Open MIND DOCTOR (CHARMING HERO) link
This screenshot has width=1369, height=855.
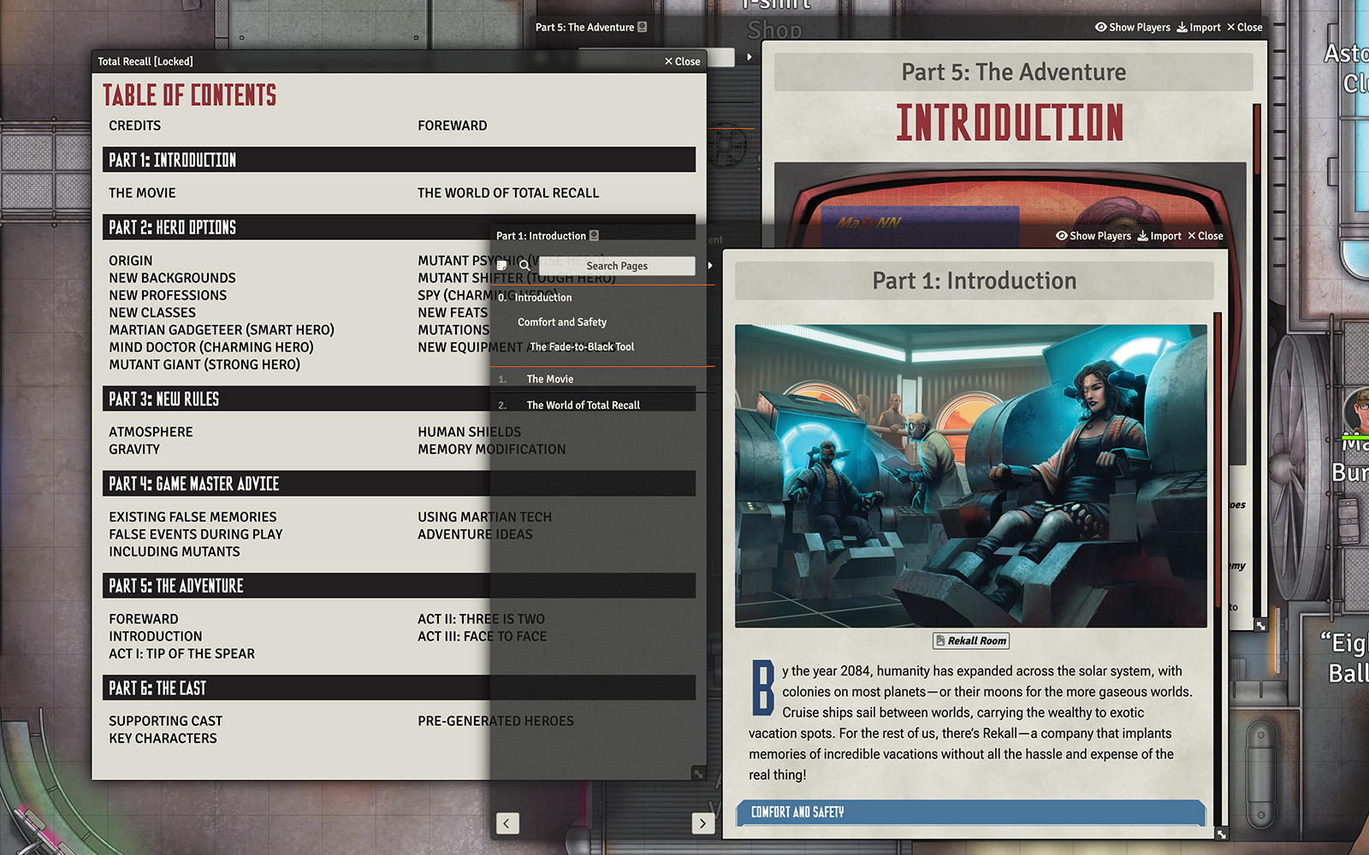coord(211,347)
